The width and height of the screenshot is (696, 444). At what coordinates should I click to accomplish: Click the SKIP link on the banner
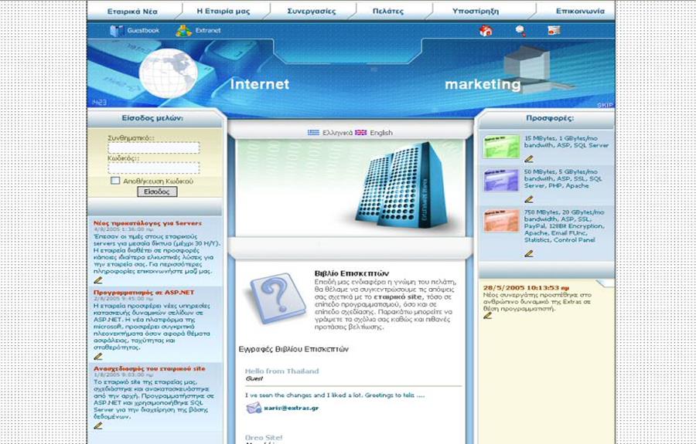(605, 105)
